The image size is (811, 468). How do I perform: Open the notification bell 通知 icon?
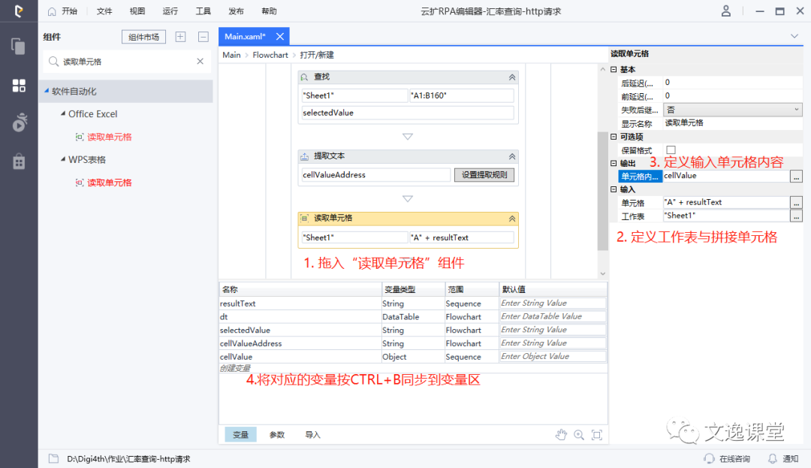(773, 458)
